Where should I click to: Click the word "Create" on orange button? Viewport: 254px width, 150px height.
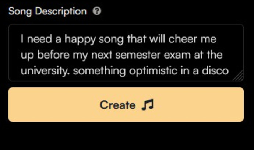point(117,105)
